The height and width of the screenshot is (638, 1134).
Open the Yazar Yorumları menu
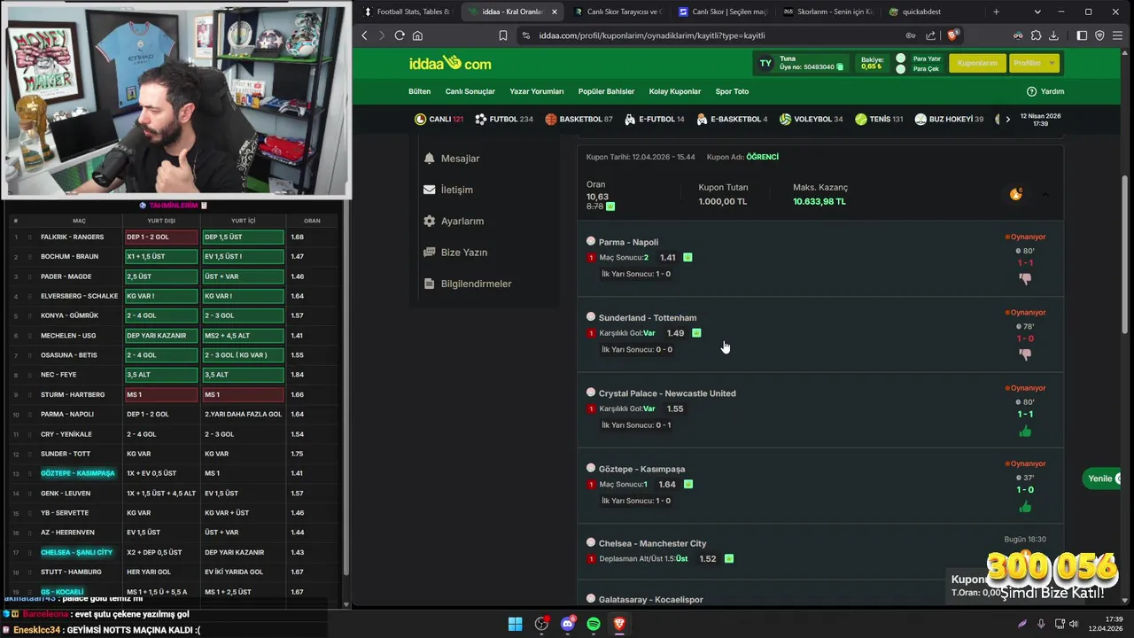pos(536,91)
